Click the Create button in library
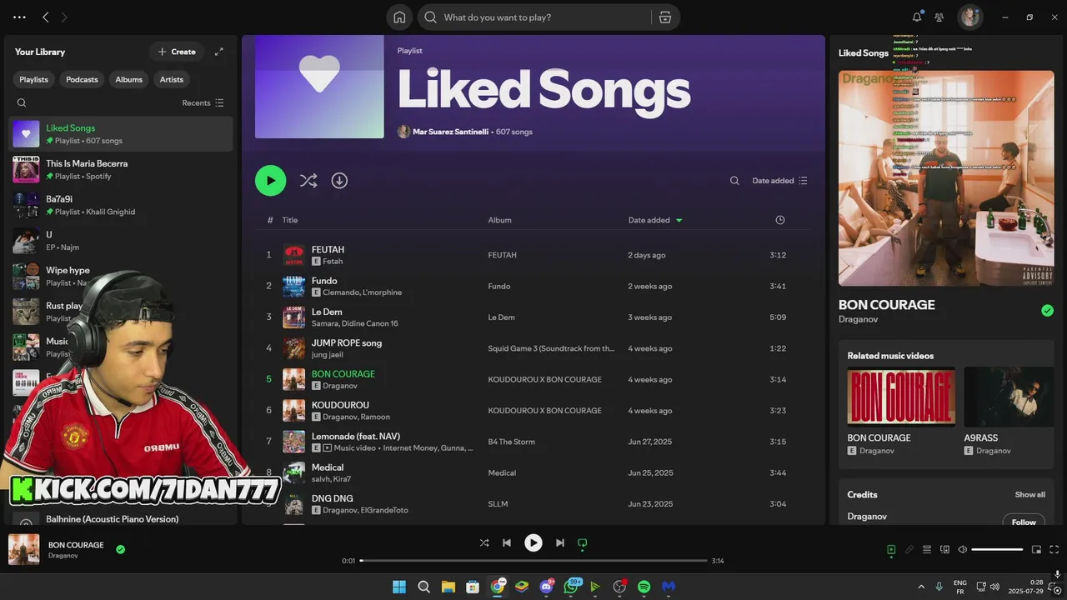This screenshot has width=1067, height=600. 177,52
